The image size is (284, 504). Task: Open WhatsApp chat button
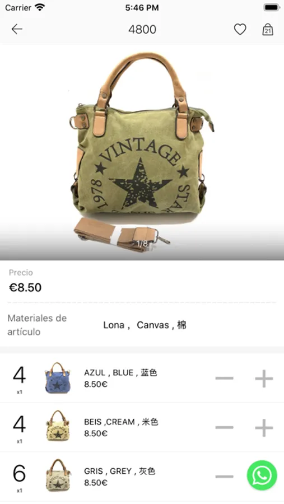pos(262,475)
